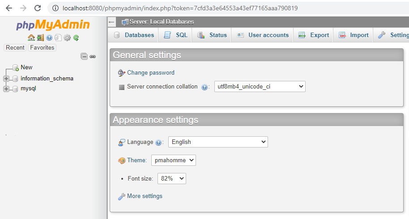Click the log out (exit door) icon

tap(40, 38)
